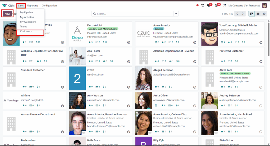Image resolution: width=270 pixels, height=146 pixels.
Task: Choose My Pipeline in the Sales menu
Action: pos(26,12)
